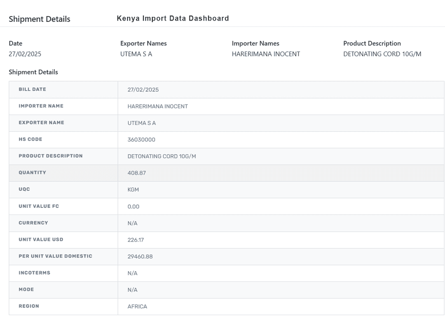The width and height of the screenshot is (445, 330).
Task: Click the large Shipment Details page heading
Action: (x=40, y=19)
